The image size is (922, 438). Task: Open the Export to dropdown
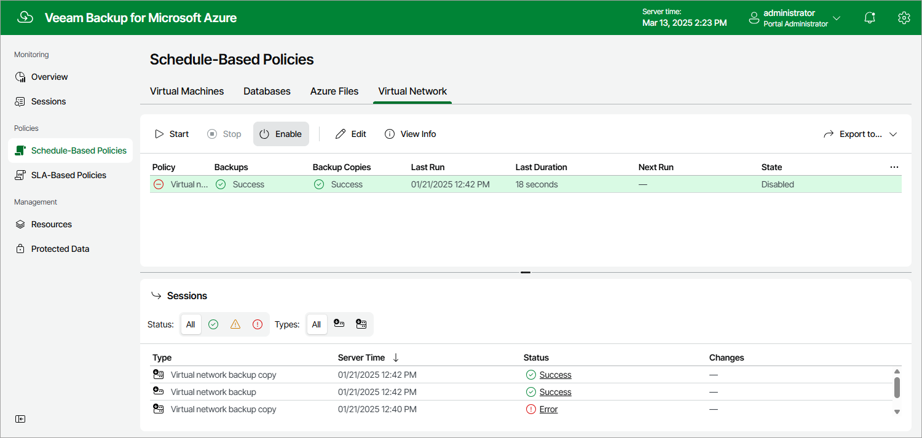pyautogui.click(x=861, y=134)
